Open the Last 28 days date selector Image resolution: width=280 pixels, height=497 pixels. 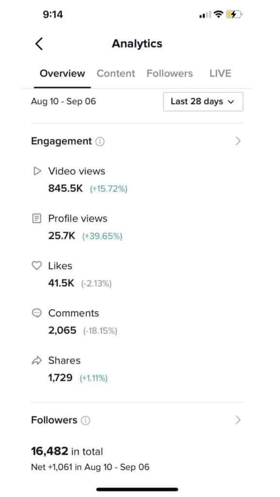[203, 101]
